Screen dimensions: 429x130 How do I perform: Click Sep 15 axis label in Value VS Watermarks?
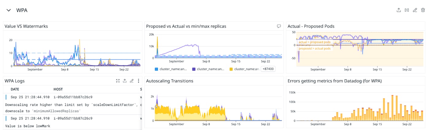[x=94, y=69]
